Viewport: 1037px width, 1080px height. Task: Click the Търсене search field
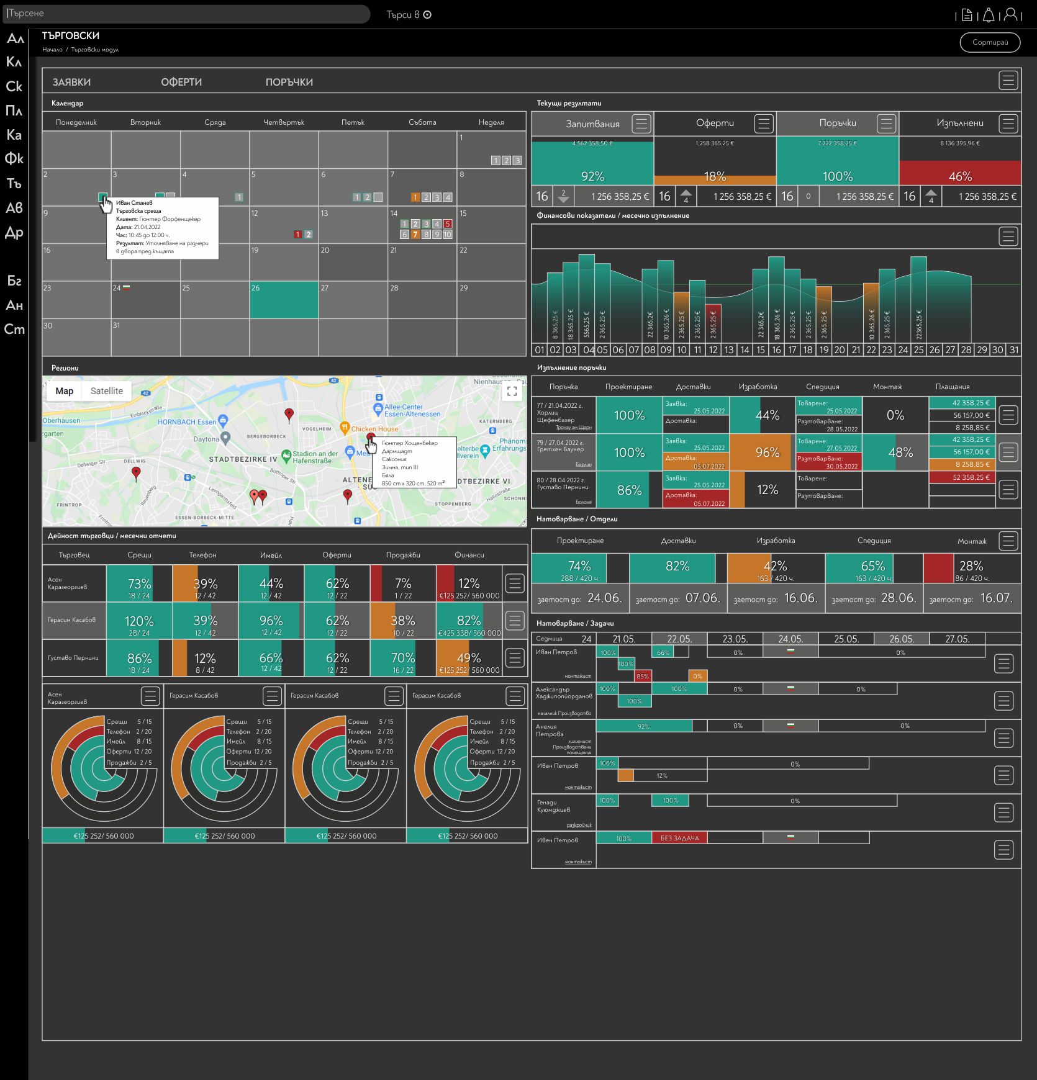(186, 14)
